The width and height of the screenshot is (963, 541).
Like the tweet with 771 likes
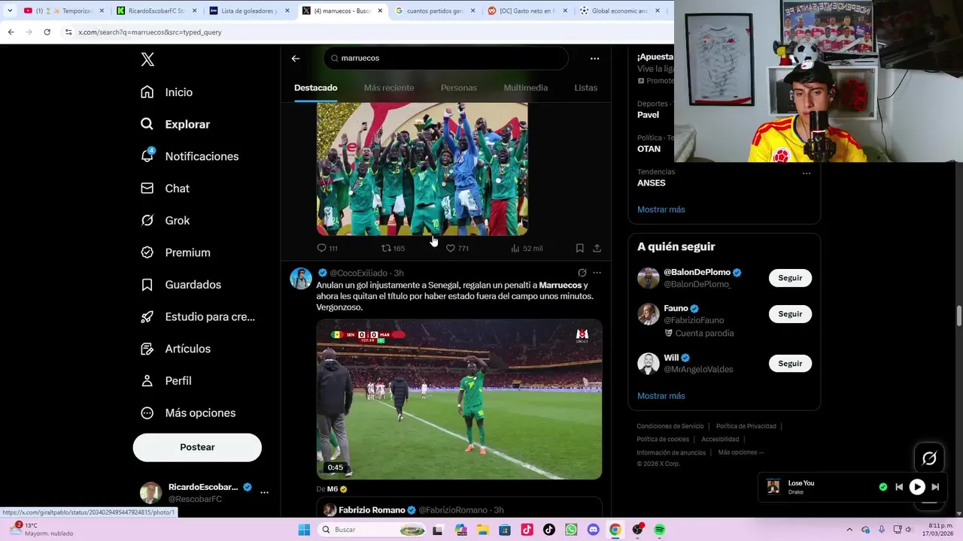[457, 248]
